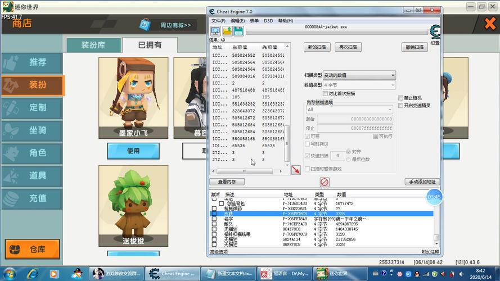Click the shopping bag icon beside 周边商城
This screenshot has width=500, height=281.
click(145, 25)
